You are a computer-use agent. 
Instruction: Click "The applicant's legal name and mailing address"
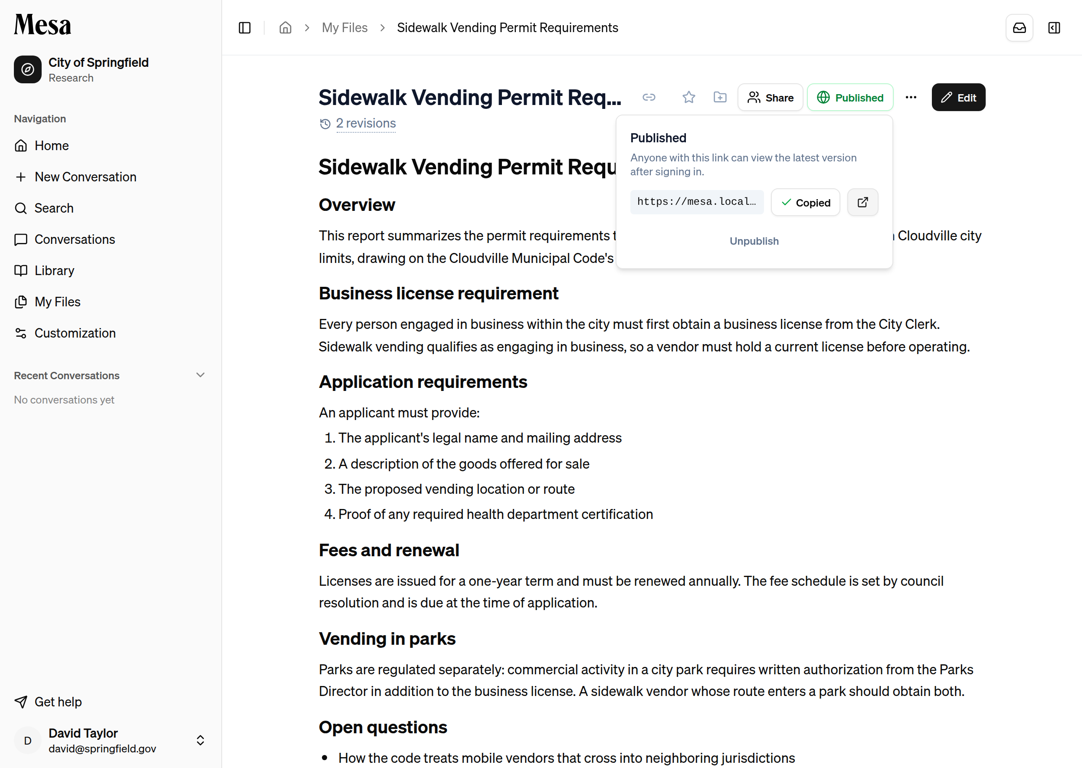point(479,438)
